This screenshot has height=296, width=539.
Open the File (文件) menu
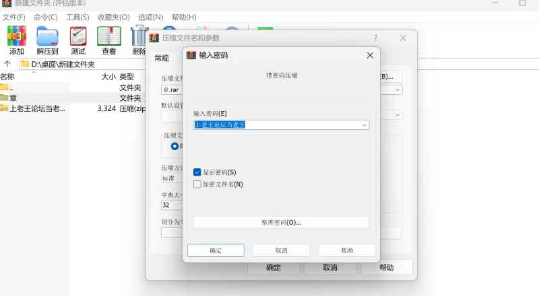tap(13, 17)
